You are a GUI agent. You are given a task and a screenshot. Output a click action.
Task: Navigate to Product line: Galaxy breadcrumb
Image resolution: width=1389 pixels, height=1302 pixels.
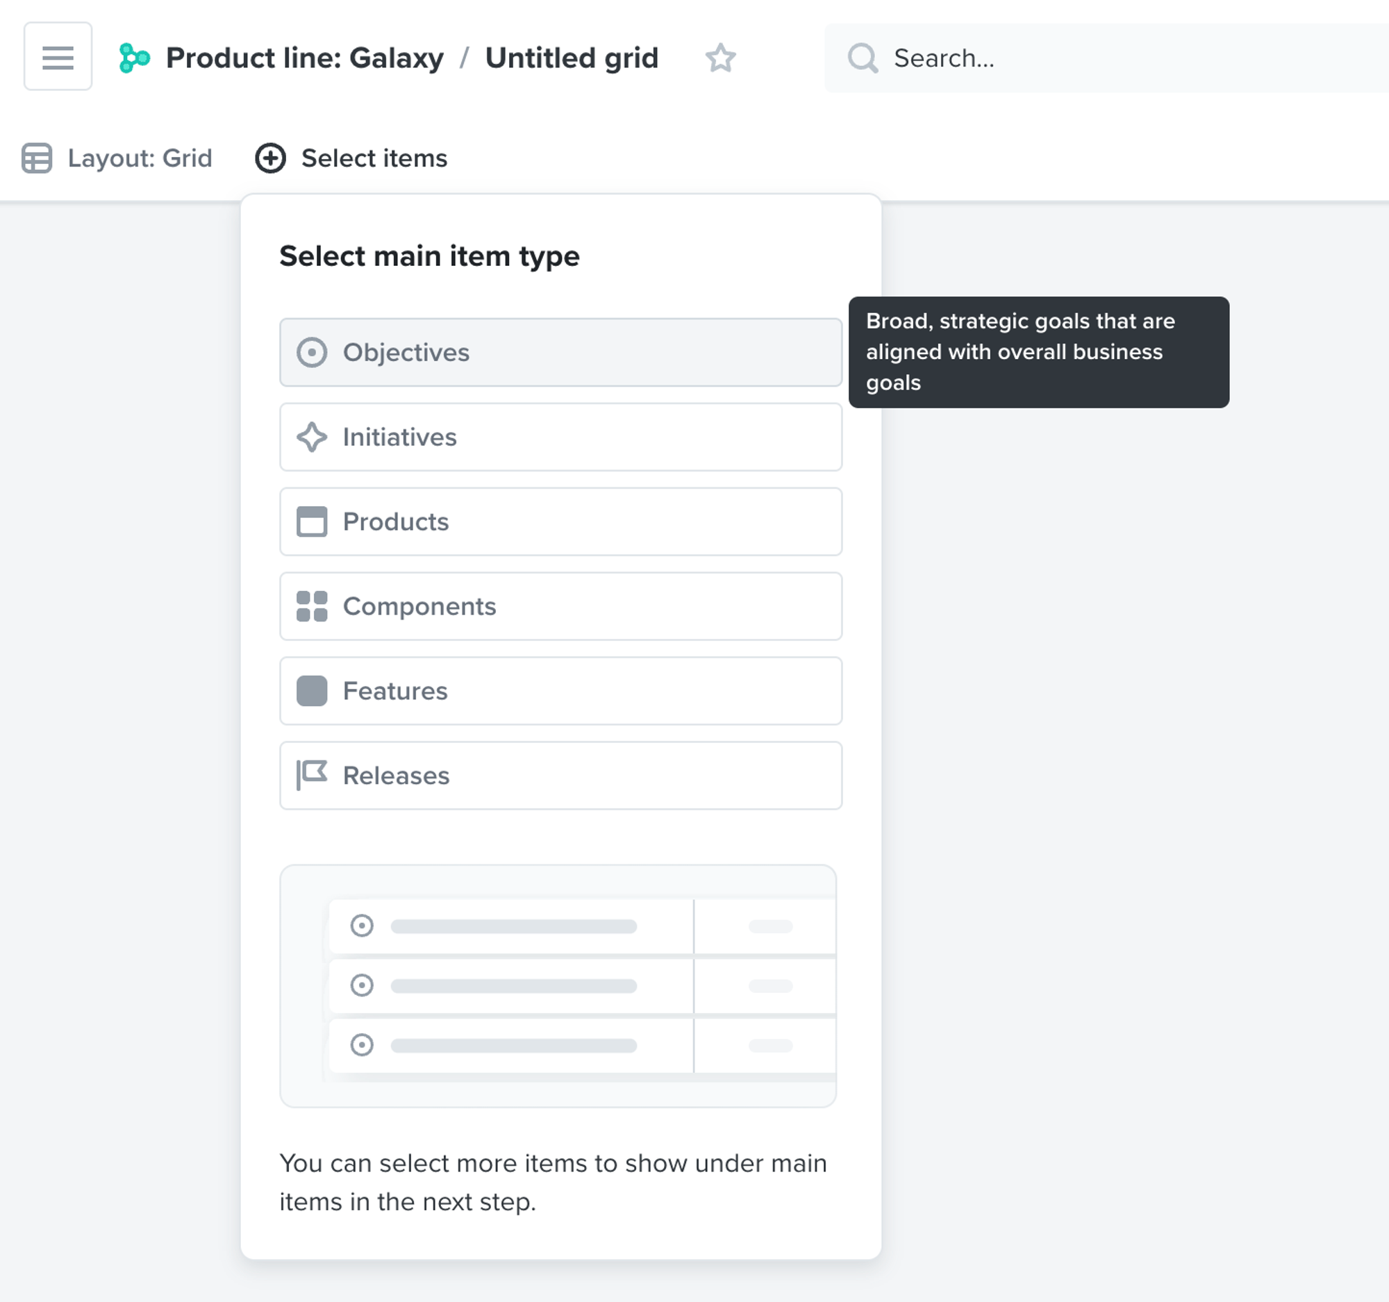[x=305, y=58]
